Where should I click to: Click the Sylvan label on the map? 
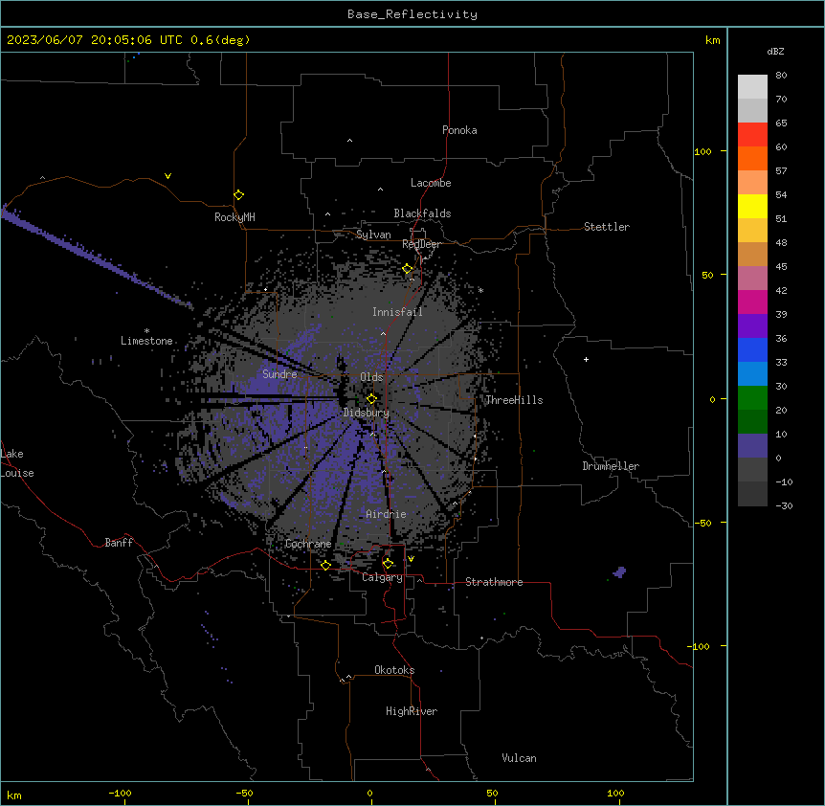pyautogui.click(x=373, y=235)
